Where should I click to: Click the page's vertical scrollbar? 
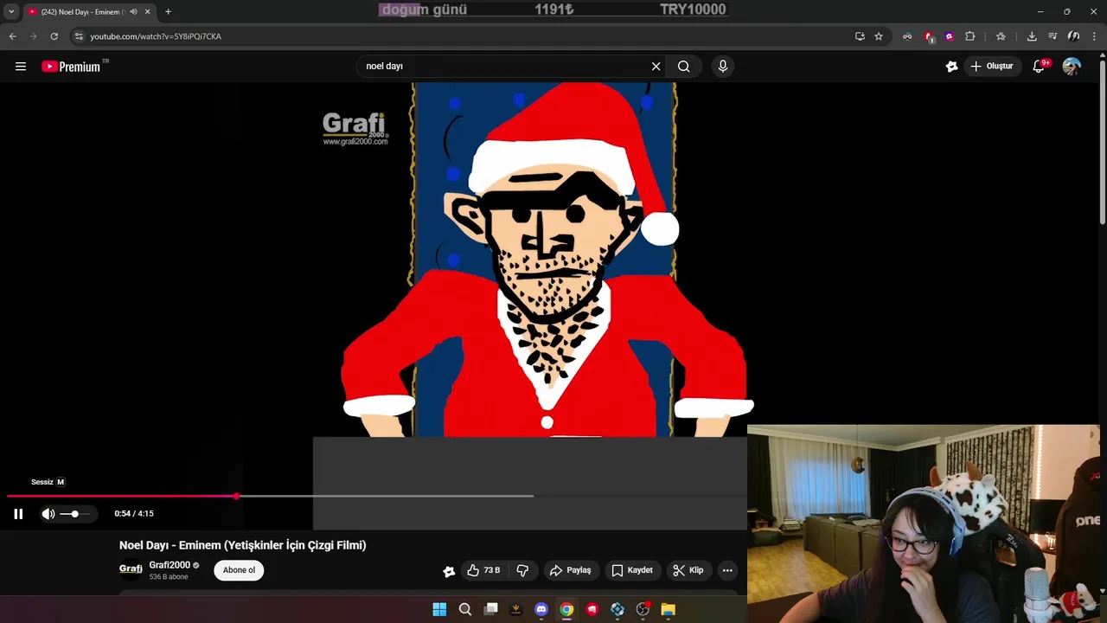1102,143
